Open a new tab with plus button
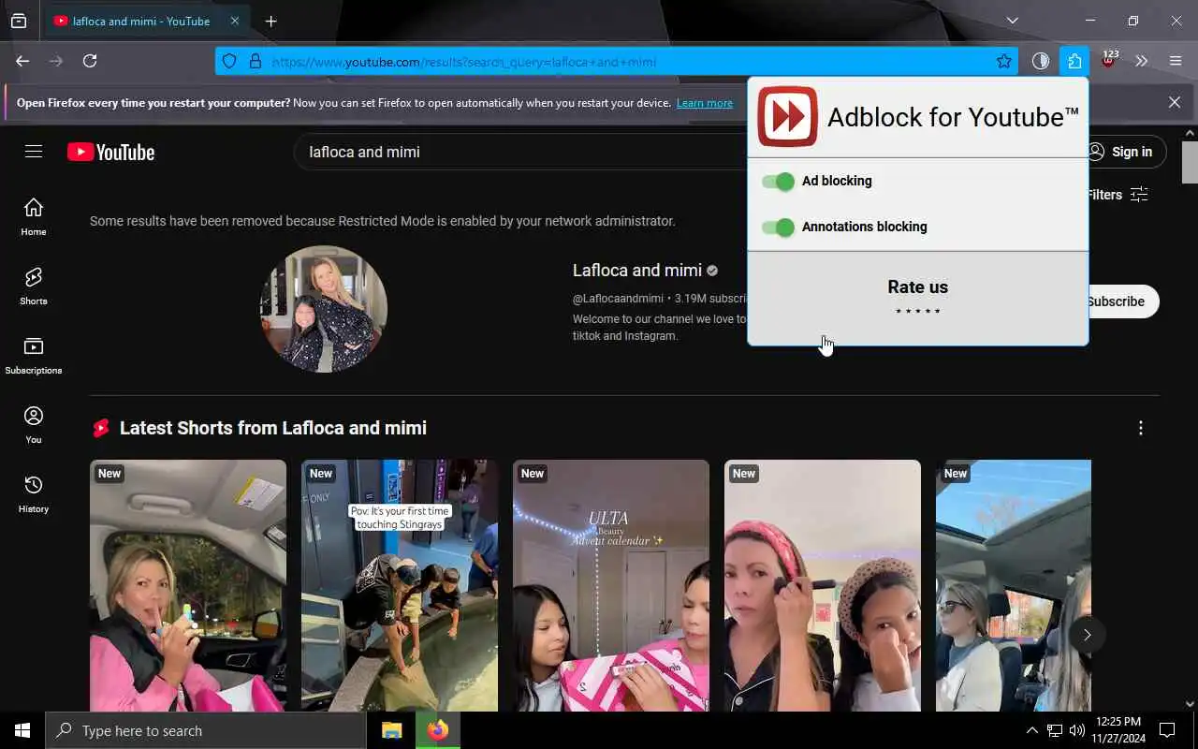Image resolution: width=1198 pixels, height=749 pixels. (270, 21)
